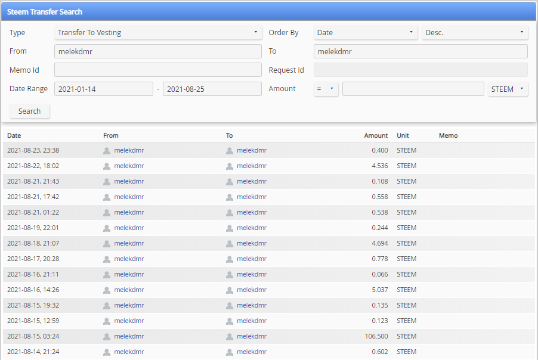Open the STEEM currency unit dropdown
This screenshot has height=360, width=538.
click(x=508, y=89)
